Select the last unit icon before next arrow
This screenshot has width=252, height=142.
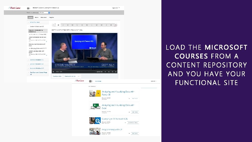tap(111, 25)
